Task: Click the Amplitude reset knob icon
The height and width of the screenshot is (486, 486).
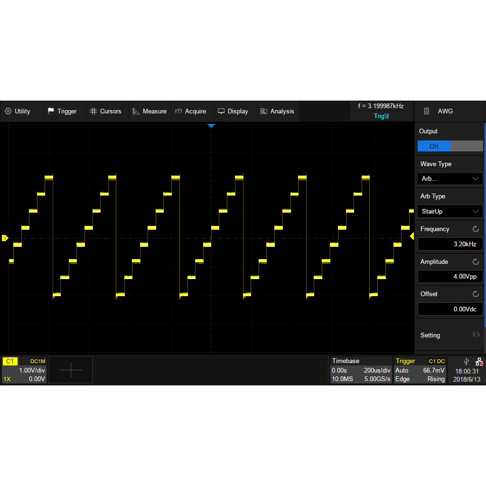Action: pyautogui.click(x=476, y=262)
